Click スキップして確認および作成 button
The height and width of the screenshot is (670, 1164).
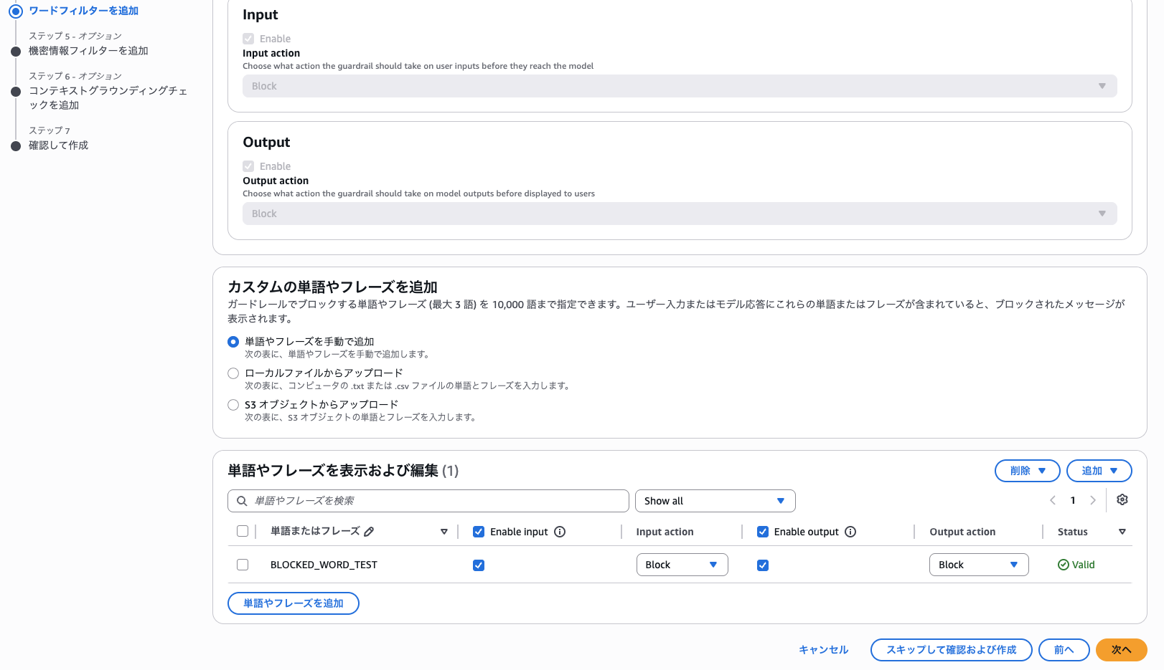952,650
